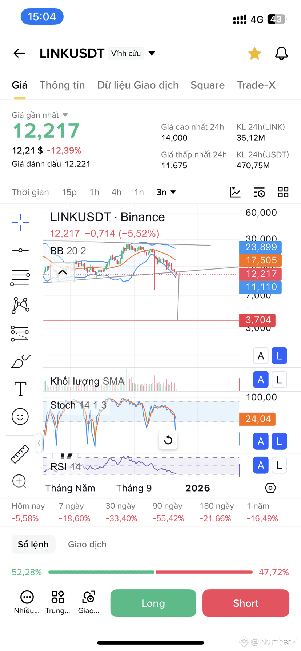
Task: Click the RSI 14 indicator label
Action: [65, 467]
